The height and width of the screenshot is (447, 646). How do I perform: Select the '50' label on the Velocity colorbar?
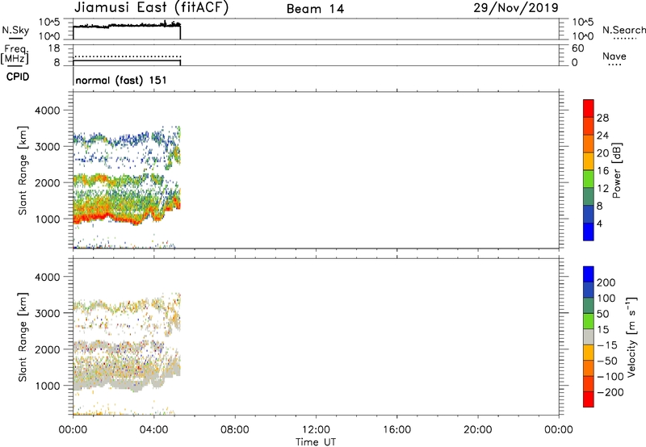[x=602, y=314]
